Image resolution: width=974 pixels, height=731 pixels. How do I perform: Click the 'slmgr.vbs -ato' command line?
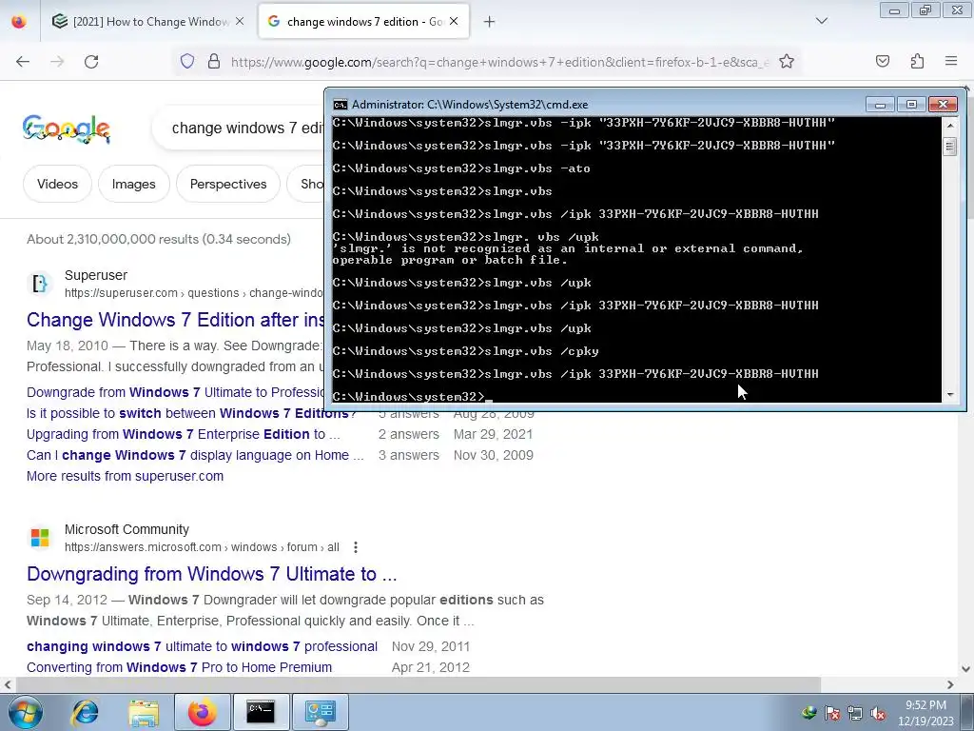pos(461,168)
